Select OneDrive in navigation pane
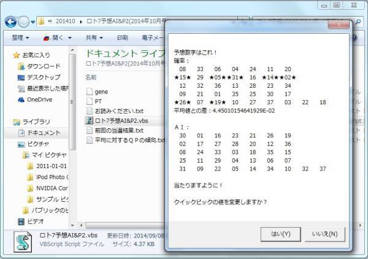The width and height of the screenshot is (368, 259). tap(39, 99)
